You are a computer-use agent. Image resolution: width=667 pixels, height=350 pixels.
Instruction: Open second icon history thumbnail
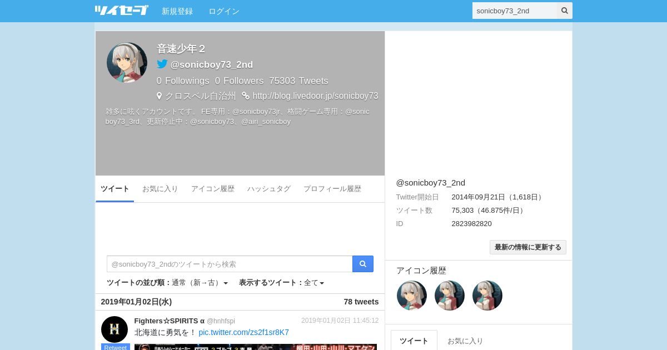click(x=450, y=296)
